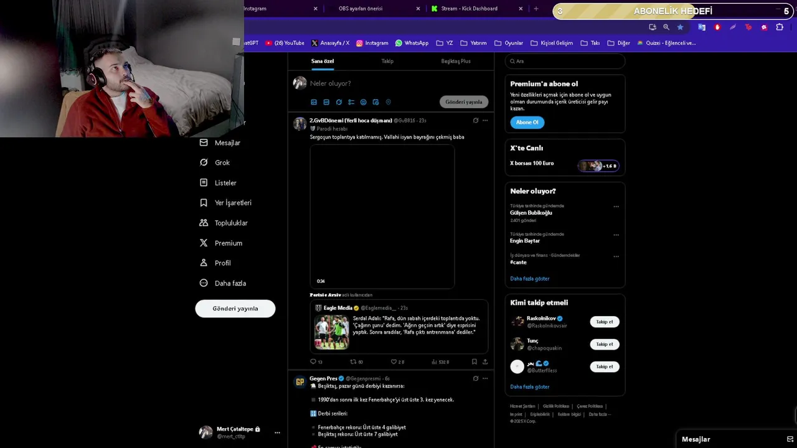The height and width of the screenshot is (448, 797).
Task: Play the video in 2.GvBDönemi post
Action: [x=382, y=217]
